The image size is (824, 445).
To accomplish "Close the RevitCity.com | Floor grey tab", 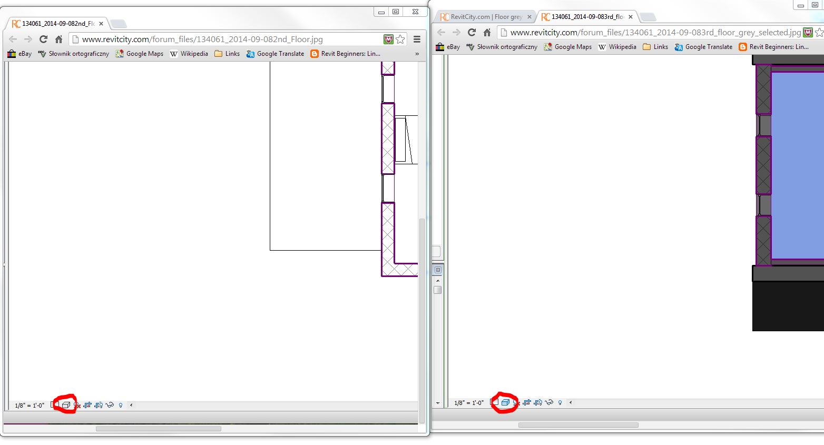I will coord(529,17).
